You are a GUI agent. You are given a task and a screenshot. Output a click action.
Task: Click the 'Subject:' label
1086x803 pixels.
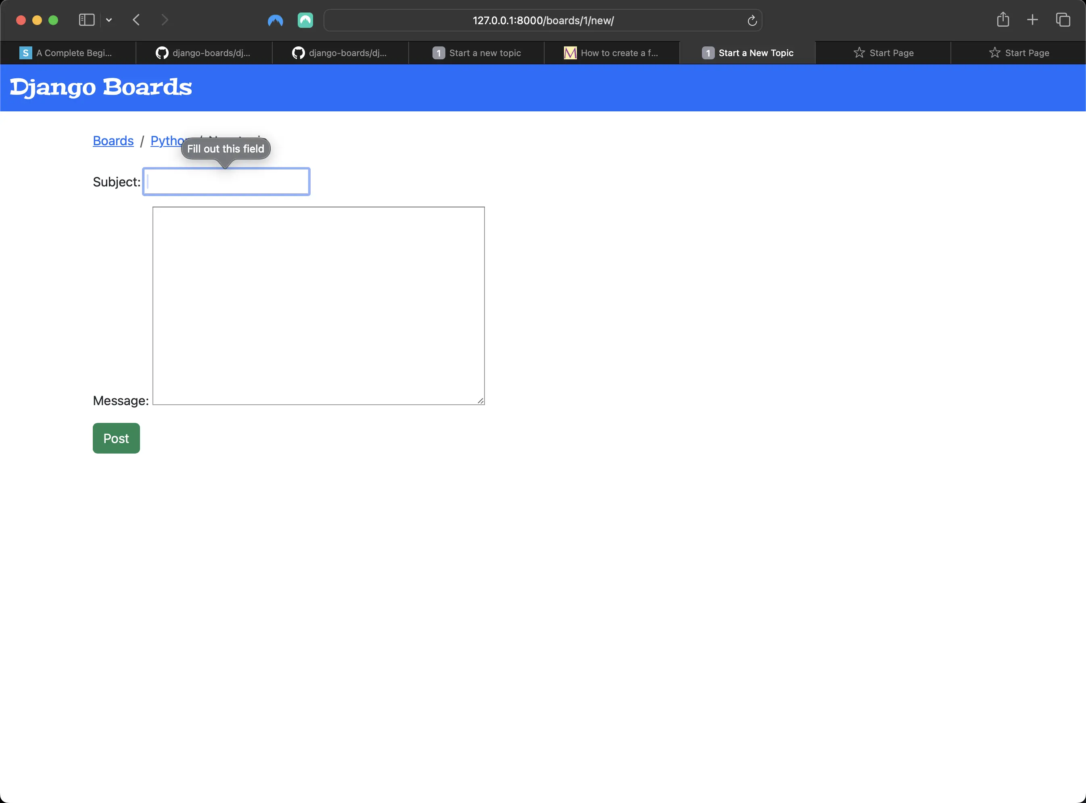[117, 182]
